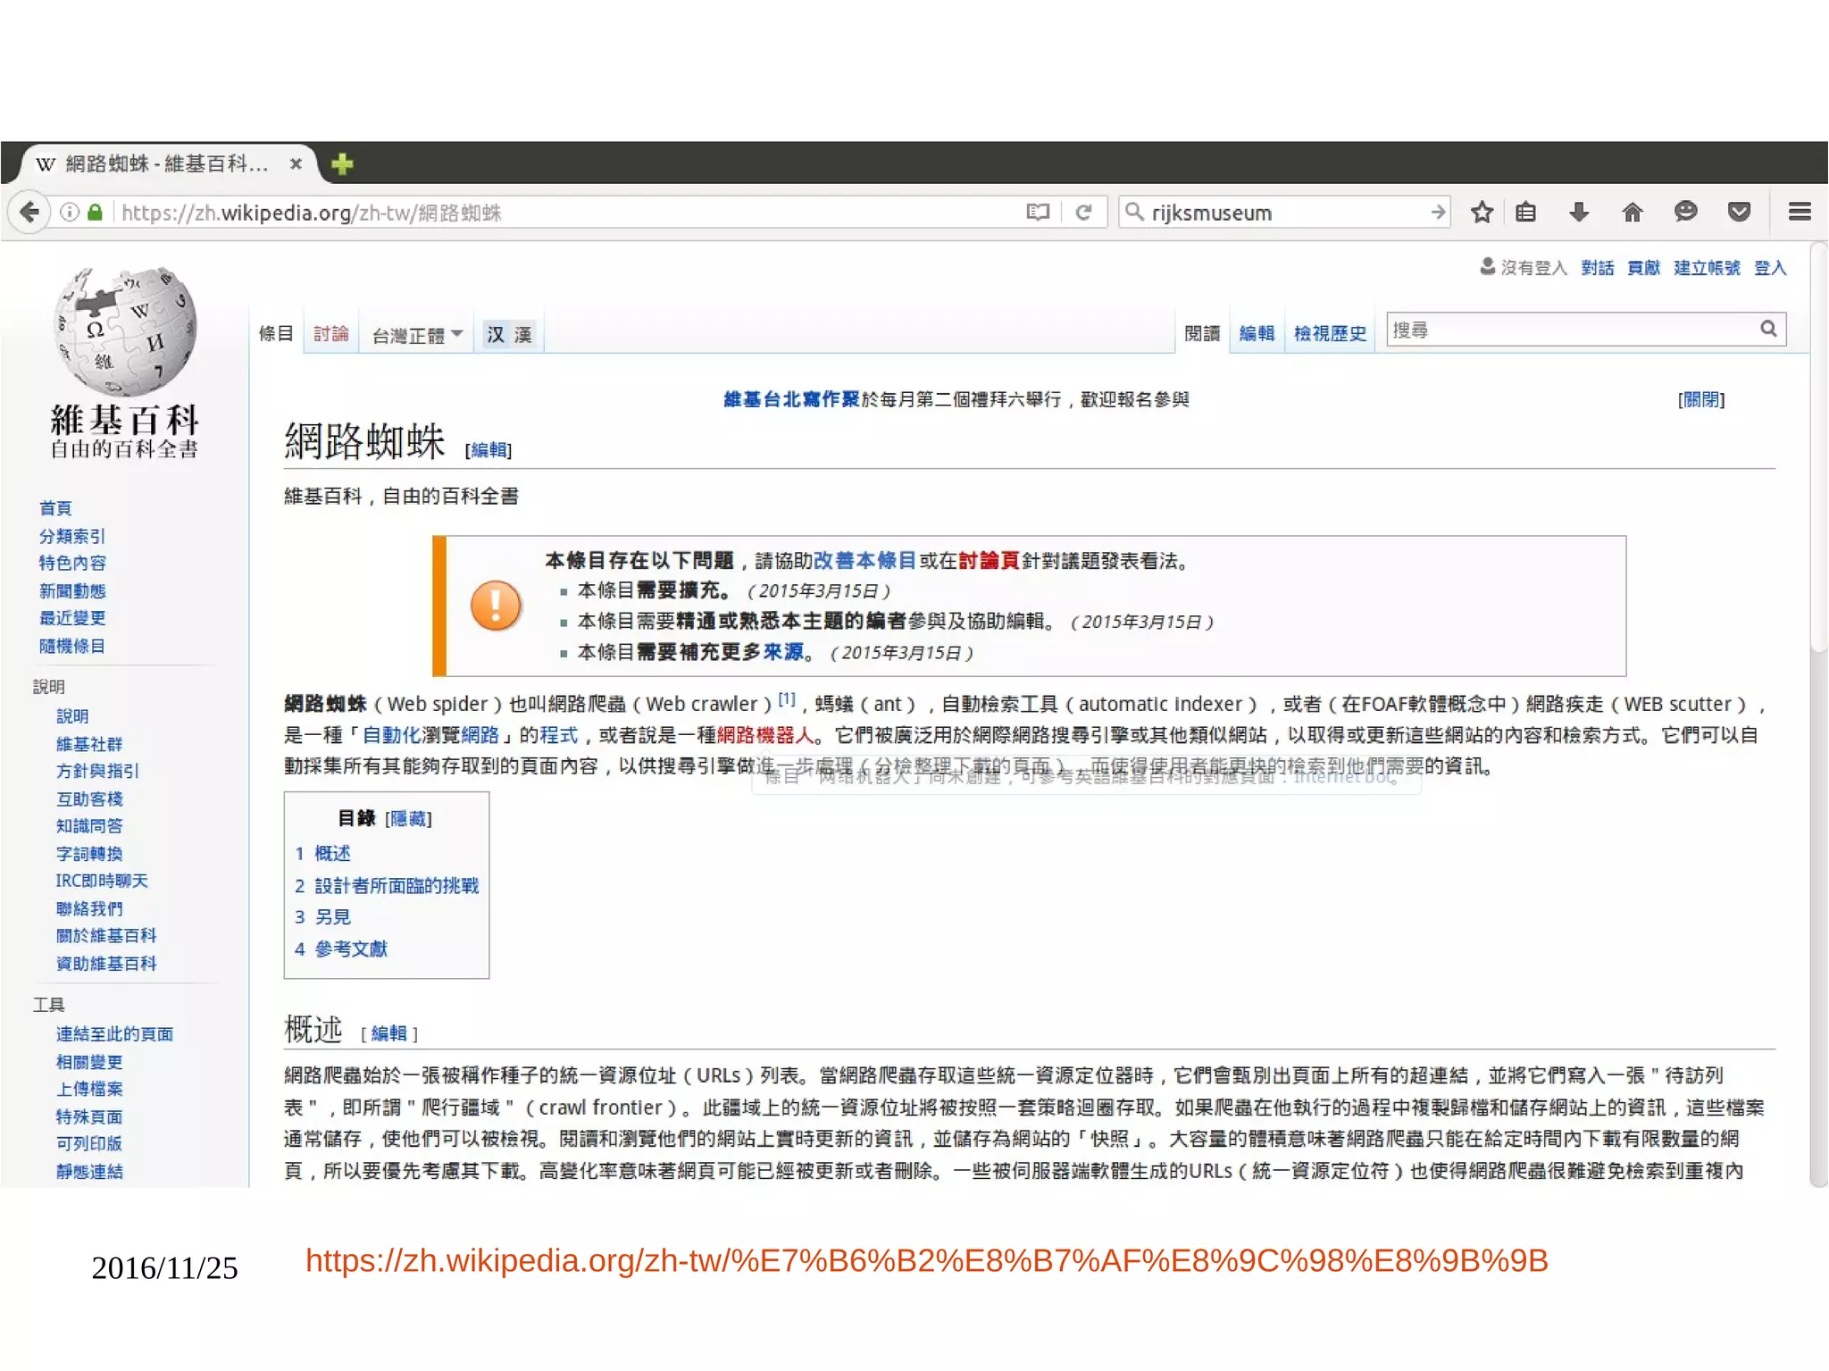Open the 維基台北寫作聚 banner link

click(791, 399)
